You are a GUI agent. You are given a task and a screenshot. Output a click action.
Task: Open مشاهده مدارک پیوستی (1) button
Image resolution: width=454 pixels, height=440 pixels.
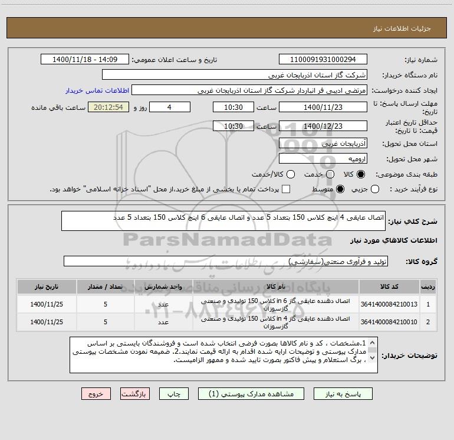click(x=251, y=394)
